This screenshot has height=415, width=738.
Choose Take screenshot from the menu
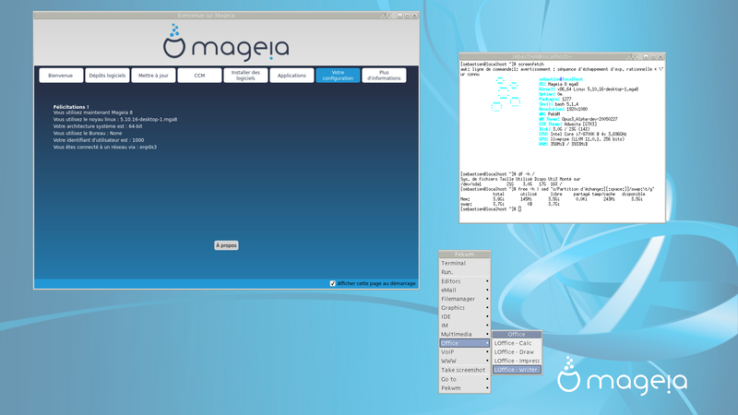[x=465, y=370]
